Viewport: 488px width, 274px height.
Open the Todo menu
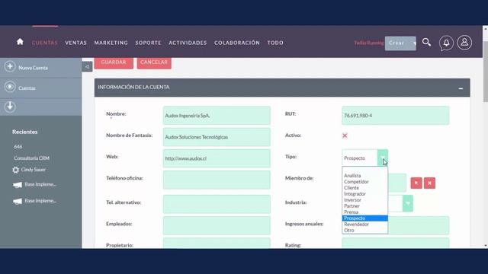(x=275, y=43)
